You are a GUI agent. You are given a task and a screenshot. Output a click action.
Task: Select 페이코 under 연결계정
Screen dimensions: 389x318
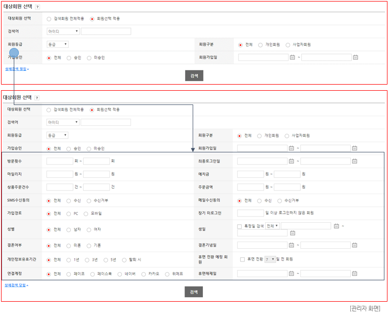[69, 274]
